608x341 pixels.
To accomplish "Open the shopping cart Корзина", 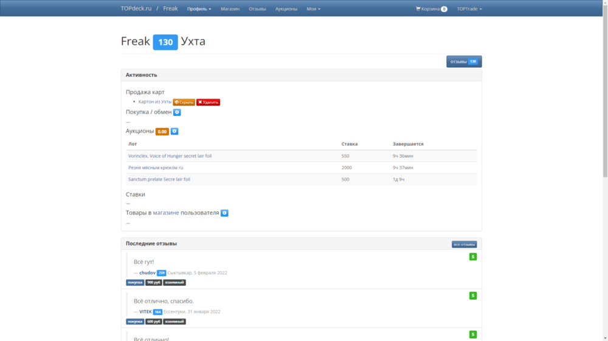I will 431,9.
